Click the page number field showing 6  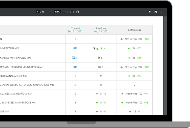pos(38,12)
